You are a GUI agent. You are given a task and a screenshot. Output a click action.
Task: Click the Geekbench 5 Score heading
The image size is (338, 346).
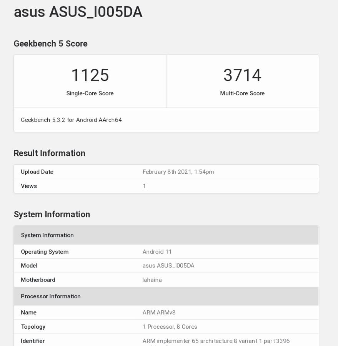(50, 43)
